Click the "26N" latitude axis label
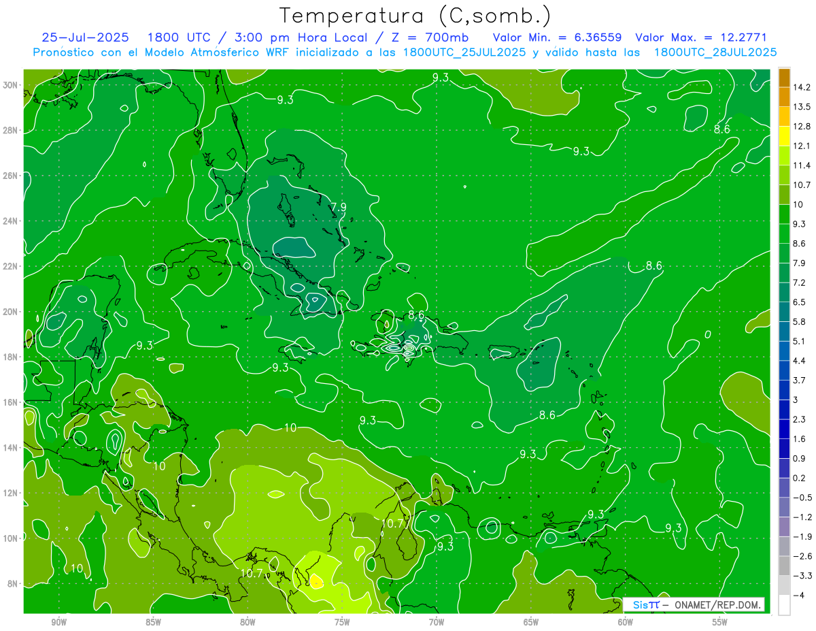The height and width of the screenshot is (631, 816). (x=12, y=176)
